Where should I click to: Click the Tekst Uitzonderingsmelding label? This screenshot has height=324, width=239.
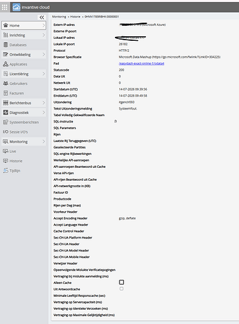73,109
